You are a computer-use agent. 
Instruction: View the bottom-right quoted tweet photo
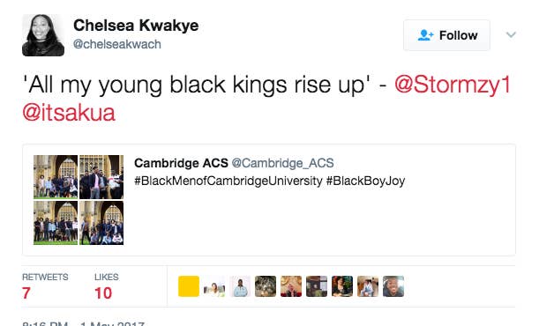[101, 223]
